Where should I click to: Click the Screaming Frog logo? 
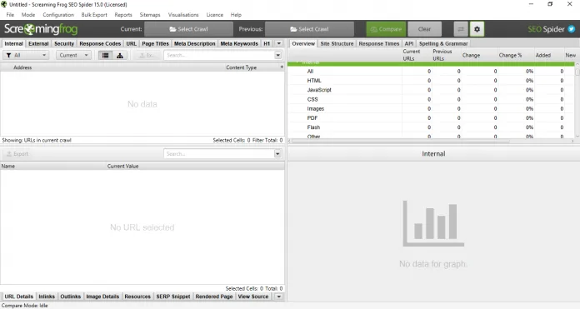click(41, 29)
